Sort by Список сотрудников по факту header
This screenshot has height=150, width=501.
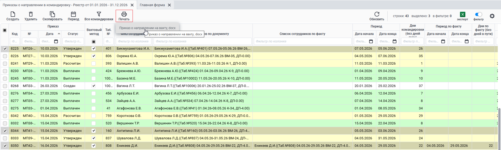coord(302,34)
